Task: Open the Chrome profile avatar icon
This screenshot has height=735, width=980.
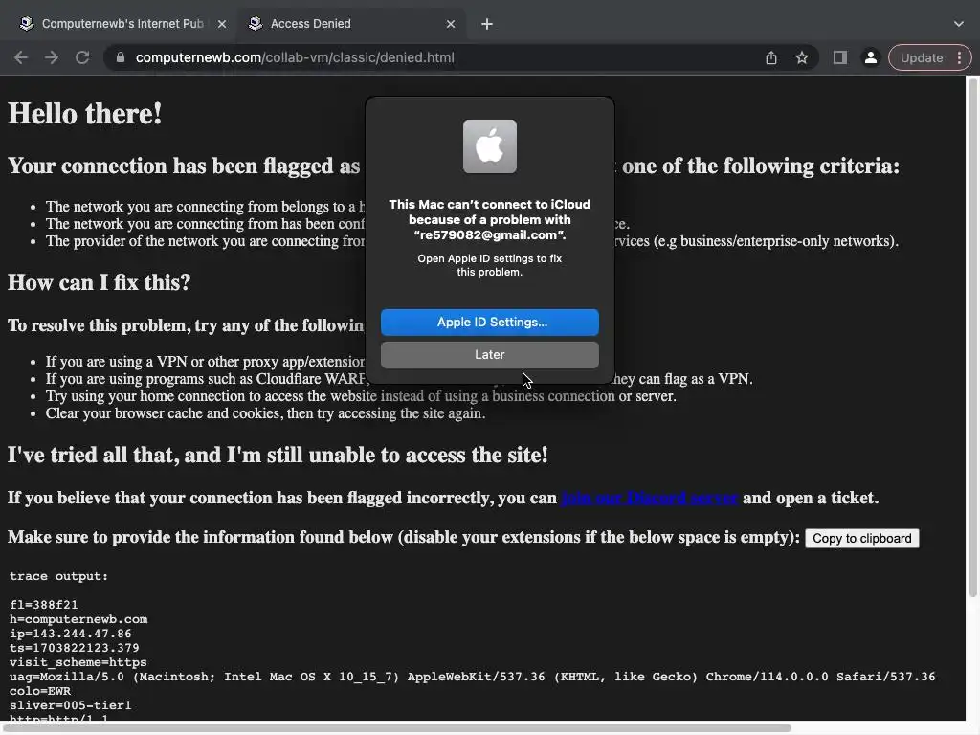Action: click(870, 57)
